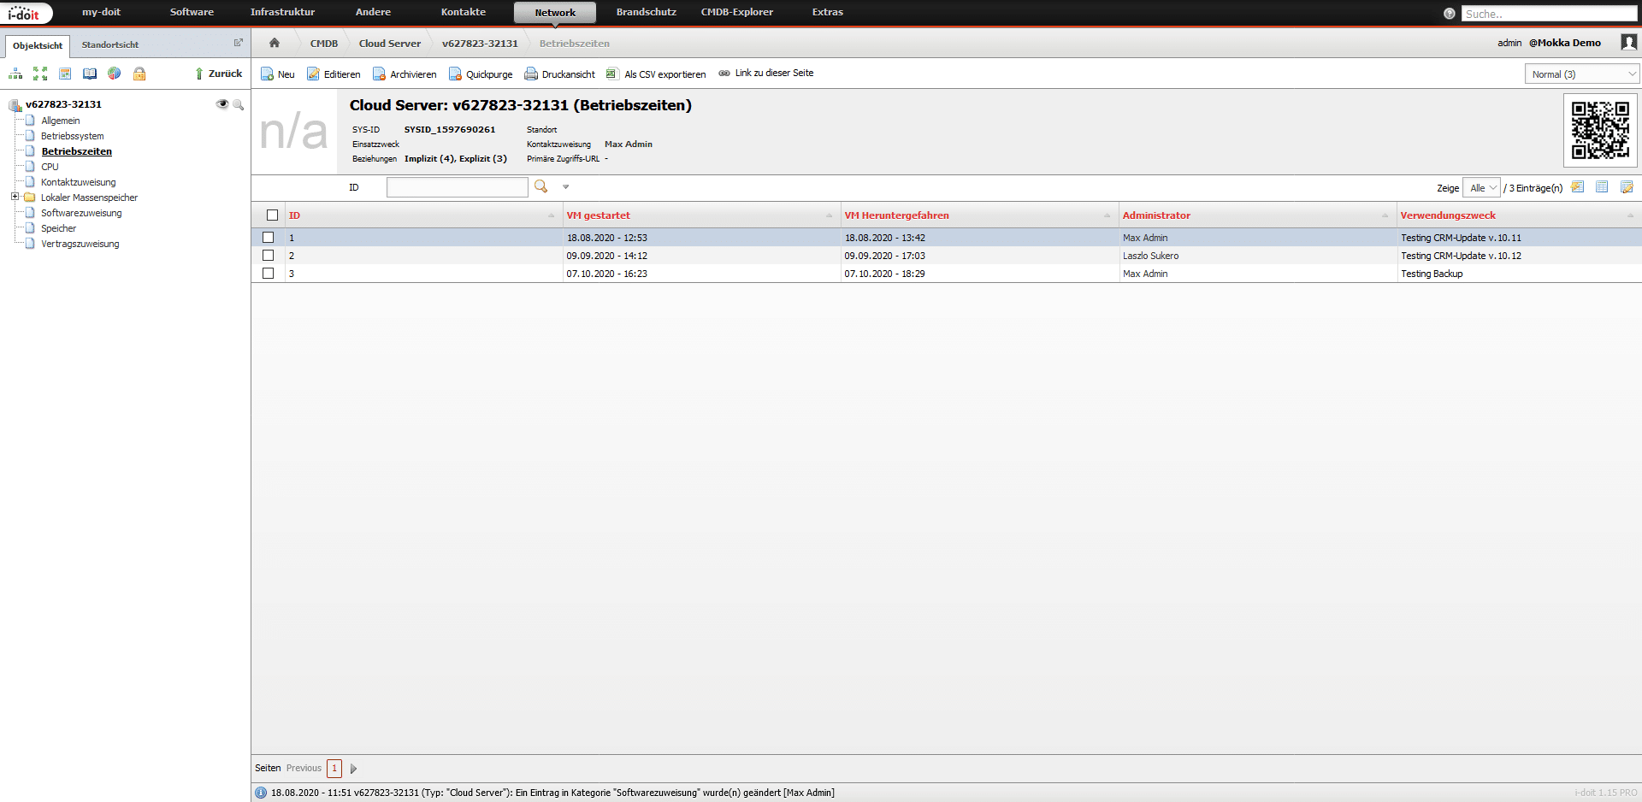The height and width of the screenshot is (802, 1642).
Task: Open the pie chart report icon
Action: click(x=115, y=74)
